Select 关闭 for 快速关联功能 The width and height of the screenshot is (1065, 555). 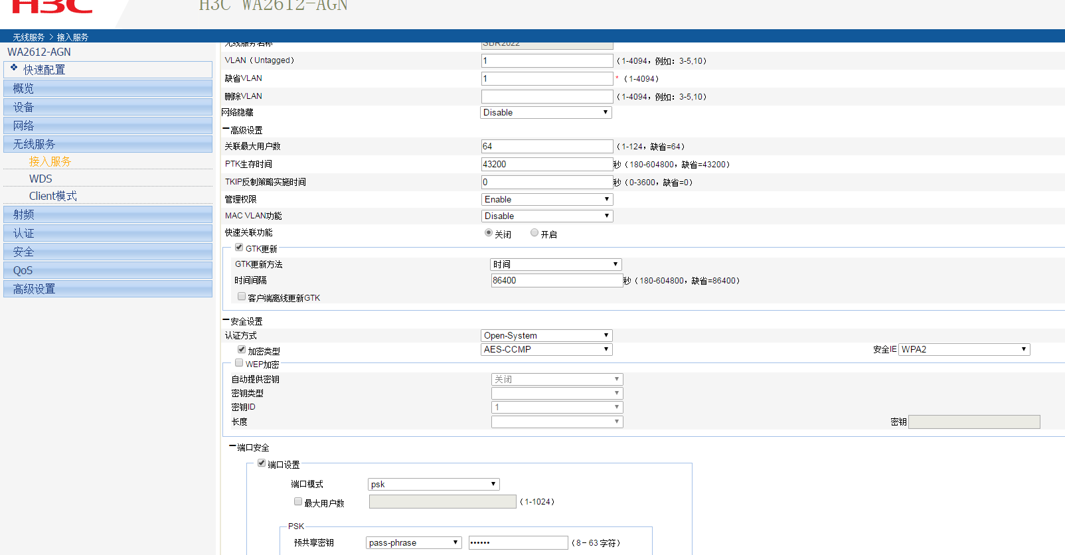coord(489,233)
